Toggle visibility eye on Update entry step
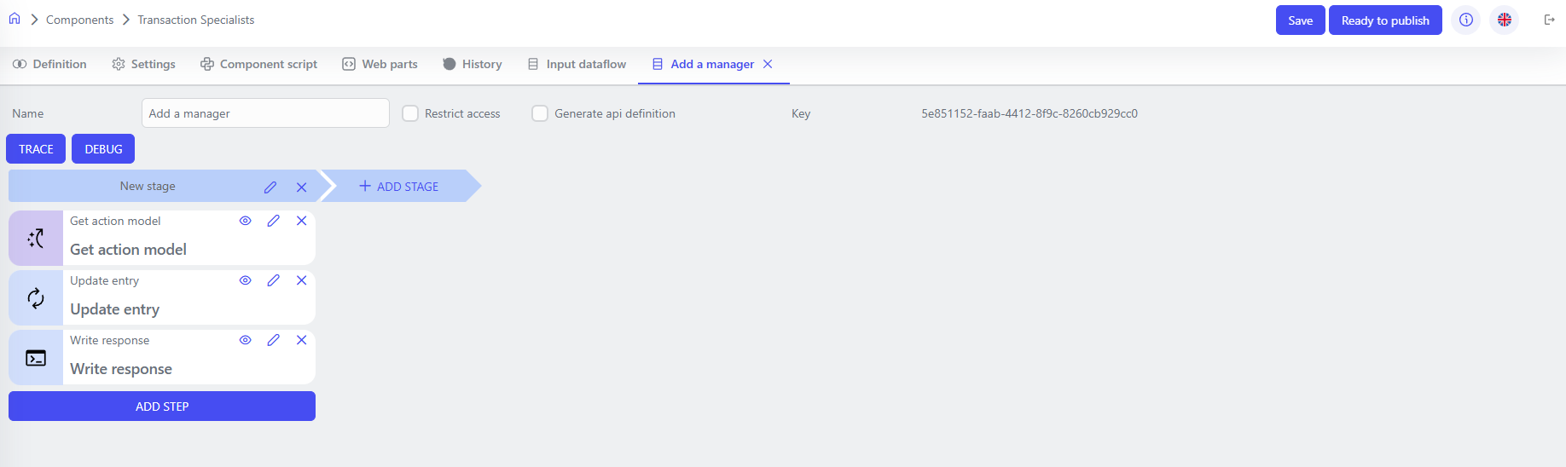The width and height of the screenshot is (1566, 467). click(245, 280)
